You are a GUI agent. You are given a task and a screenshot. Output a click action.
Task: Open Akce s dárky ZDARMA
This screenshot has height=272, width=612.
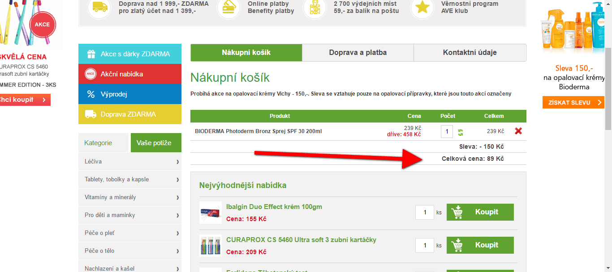130,54
